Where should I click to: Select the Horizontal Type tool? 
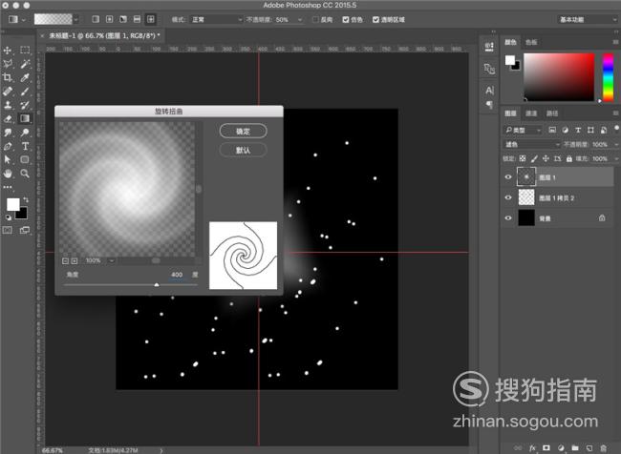pyautogui.click(x=25, y=146)
